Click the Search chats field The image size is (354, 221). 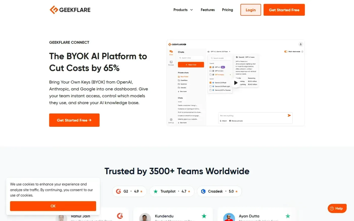[191, 58]
